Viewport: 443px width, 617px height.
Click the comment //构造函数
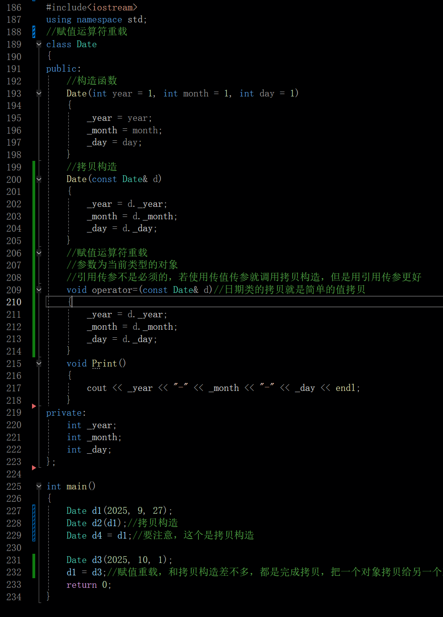pyautogui.click(x=92, y=81)
